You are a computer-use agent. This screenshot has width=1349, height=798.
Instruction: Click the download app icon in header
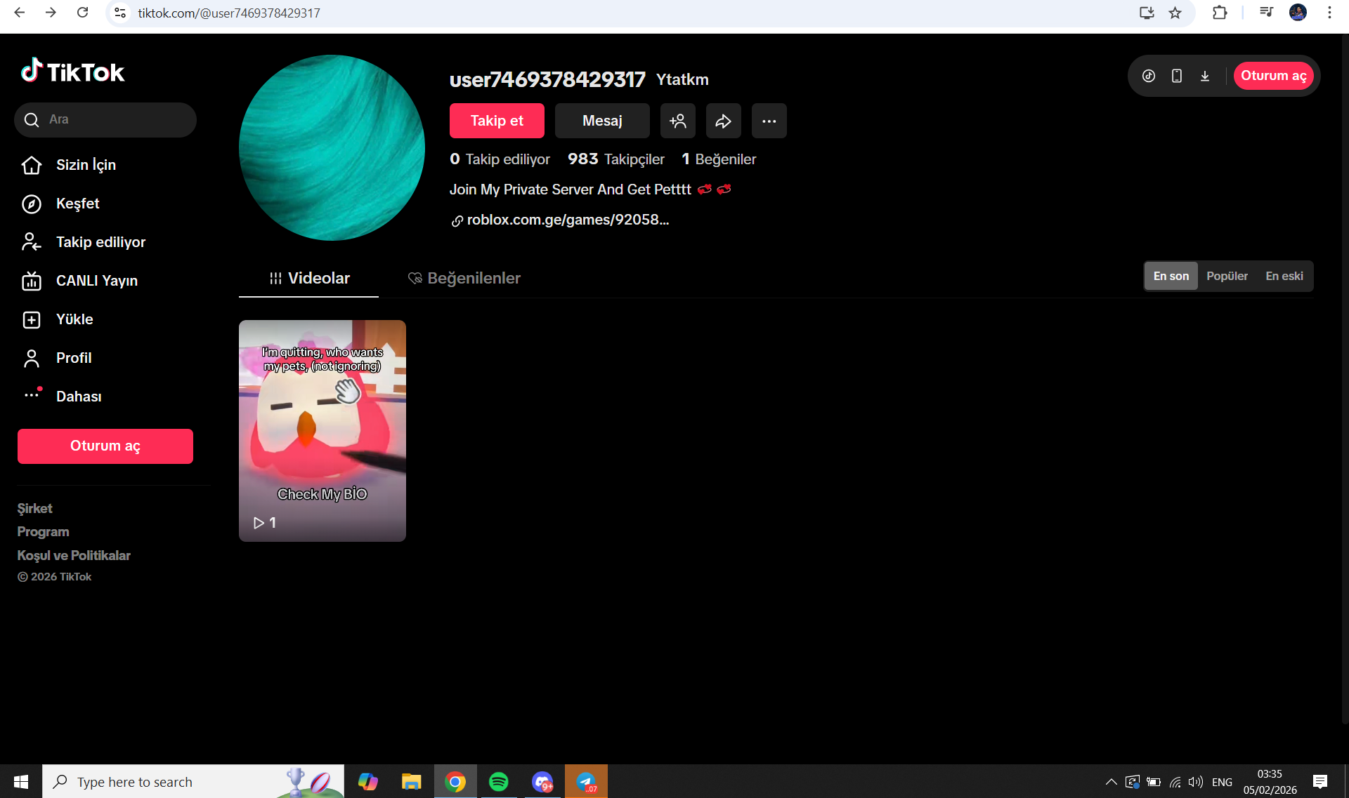pos(1205,76)
